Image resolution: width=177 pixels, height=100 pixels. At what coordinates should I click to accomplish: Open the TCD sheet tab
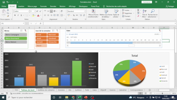(16, 90)
